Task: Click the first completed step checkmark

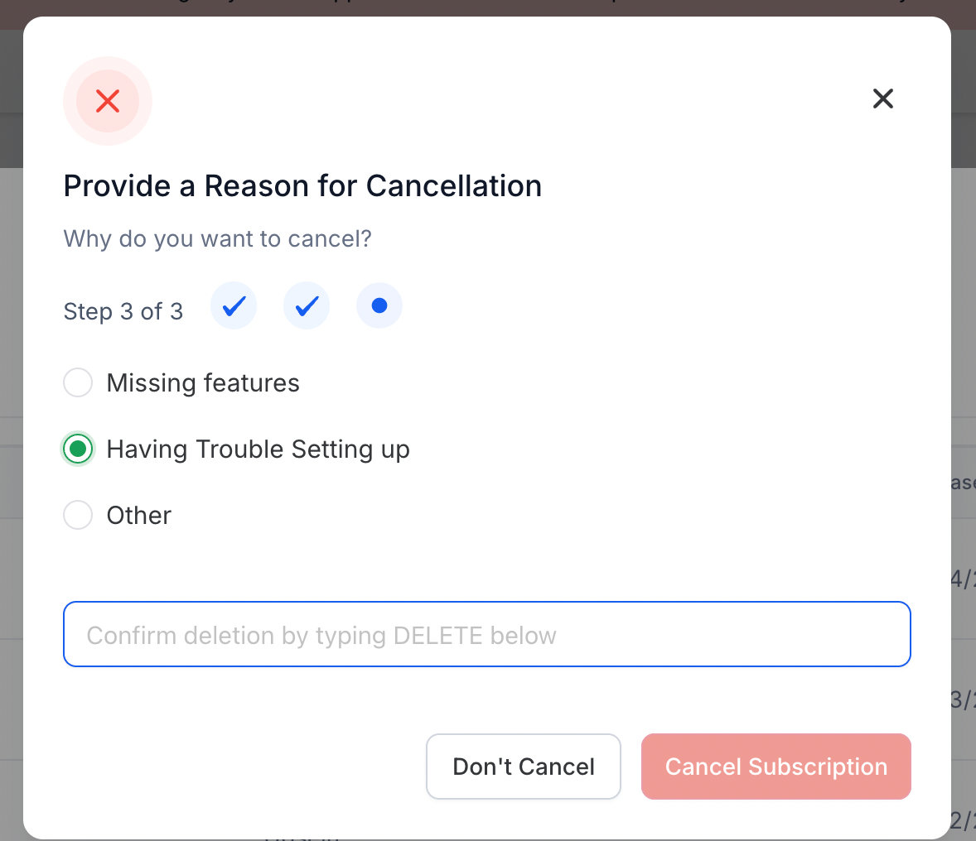Action: [x=234, y=305]
